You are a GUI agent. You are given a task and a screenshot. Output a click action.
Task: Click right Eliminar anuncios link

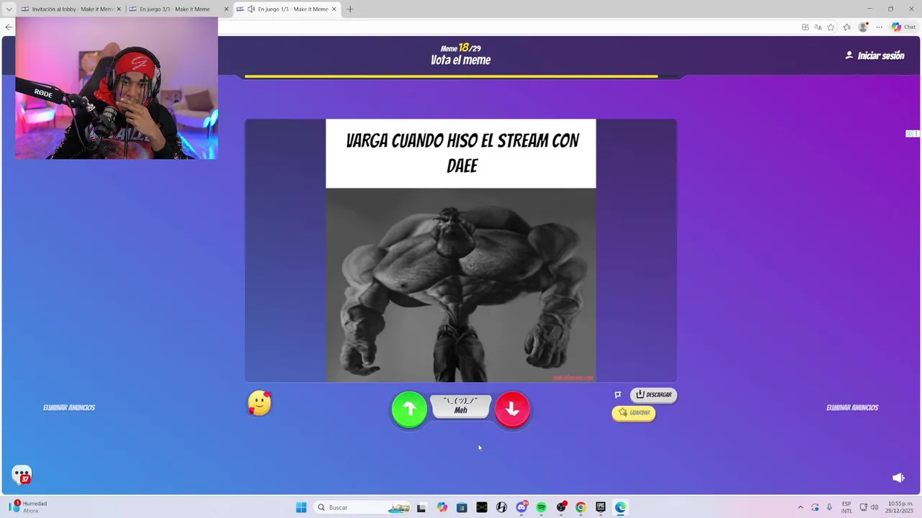[852, 408]
